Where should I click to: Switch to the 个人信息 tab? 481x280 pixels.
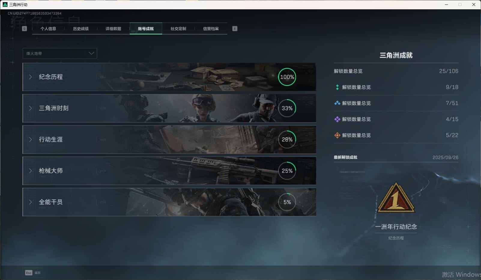(48, 29)
